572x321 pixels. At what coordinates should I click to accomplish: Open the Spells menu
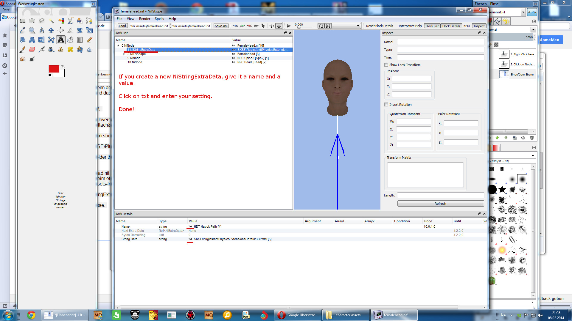pyautogui.click(x=159, y=19)
